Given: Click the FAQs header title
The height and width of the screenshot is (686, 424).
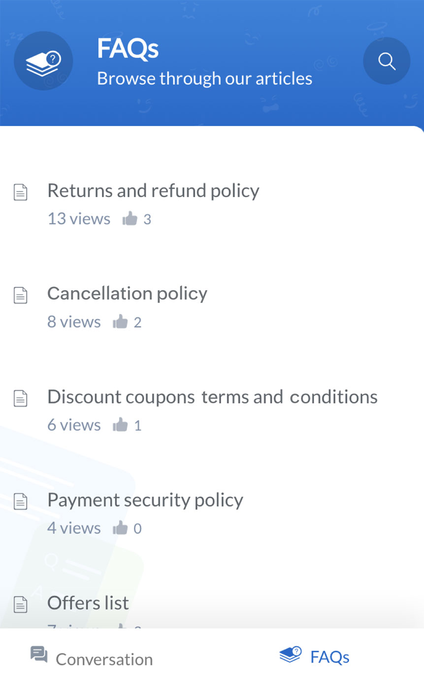Looking at the screenshot, I should click(x=128, y=49).
